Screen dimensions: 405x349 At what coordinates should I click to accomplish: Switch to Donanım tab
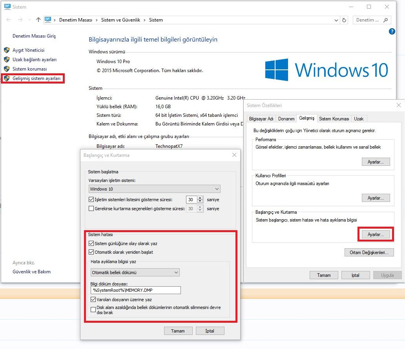point(286,119)
